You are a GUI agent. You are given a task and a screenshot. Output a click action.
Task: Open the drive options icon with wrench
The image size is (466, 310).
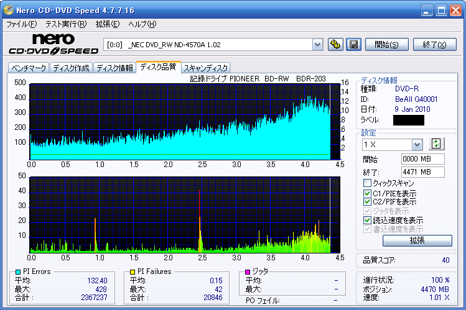pos(335,45)
